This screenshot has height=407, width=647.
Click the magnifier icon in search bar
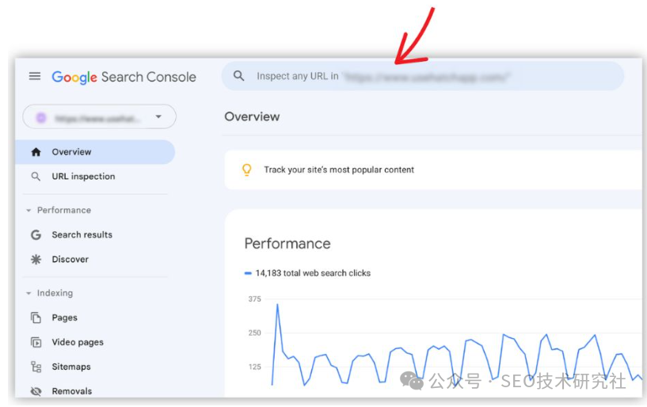point(238,75)
